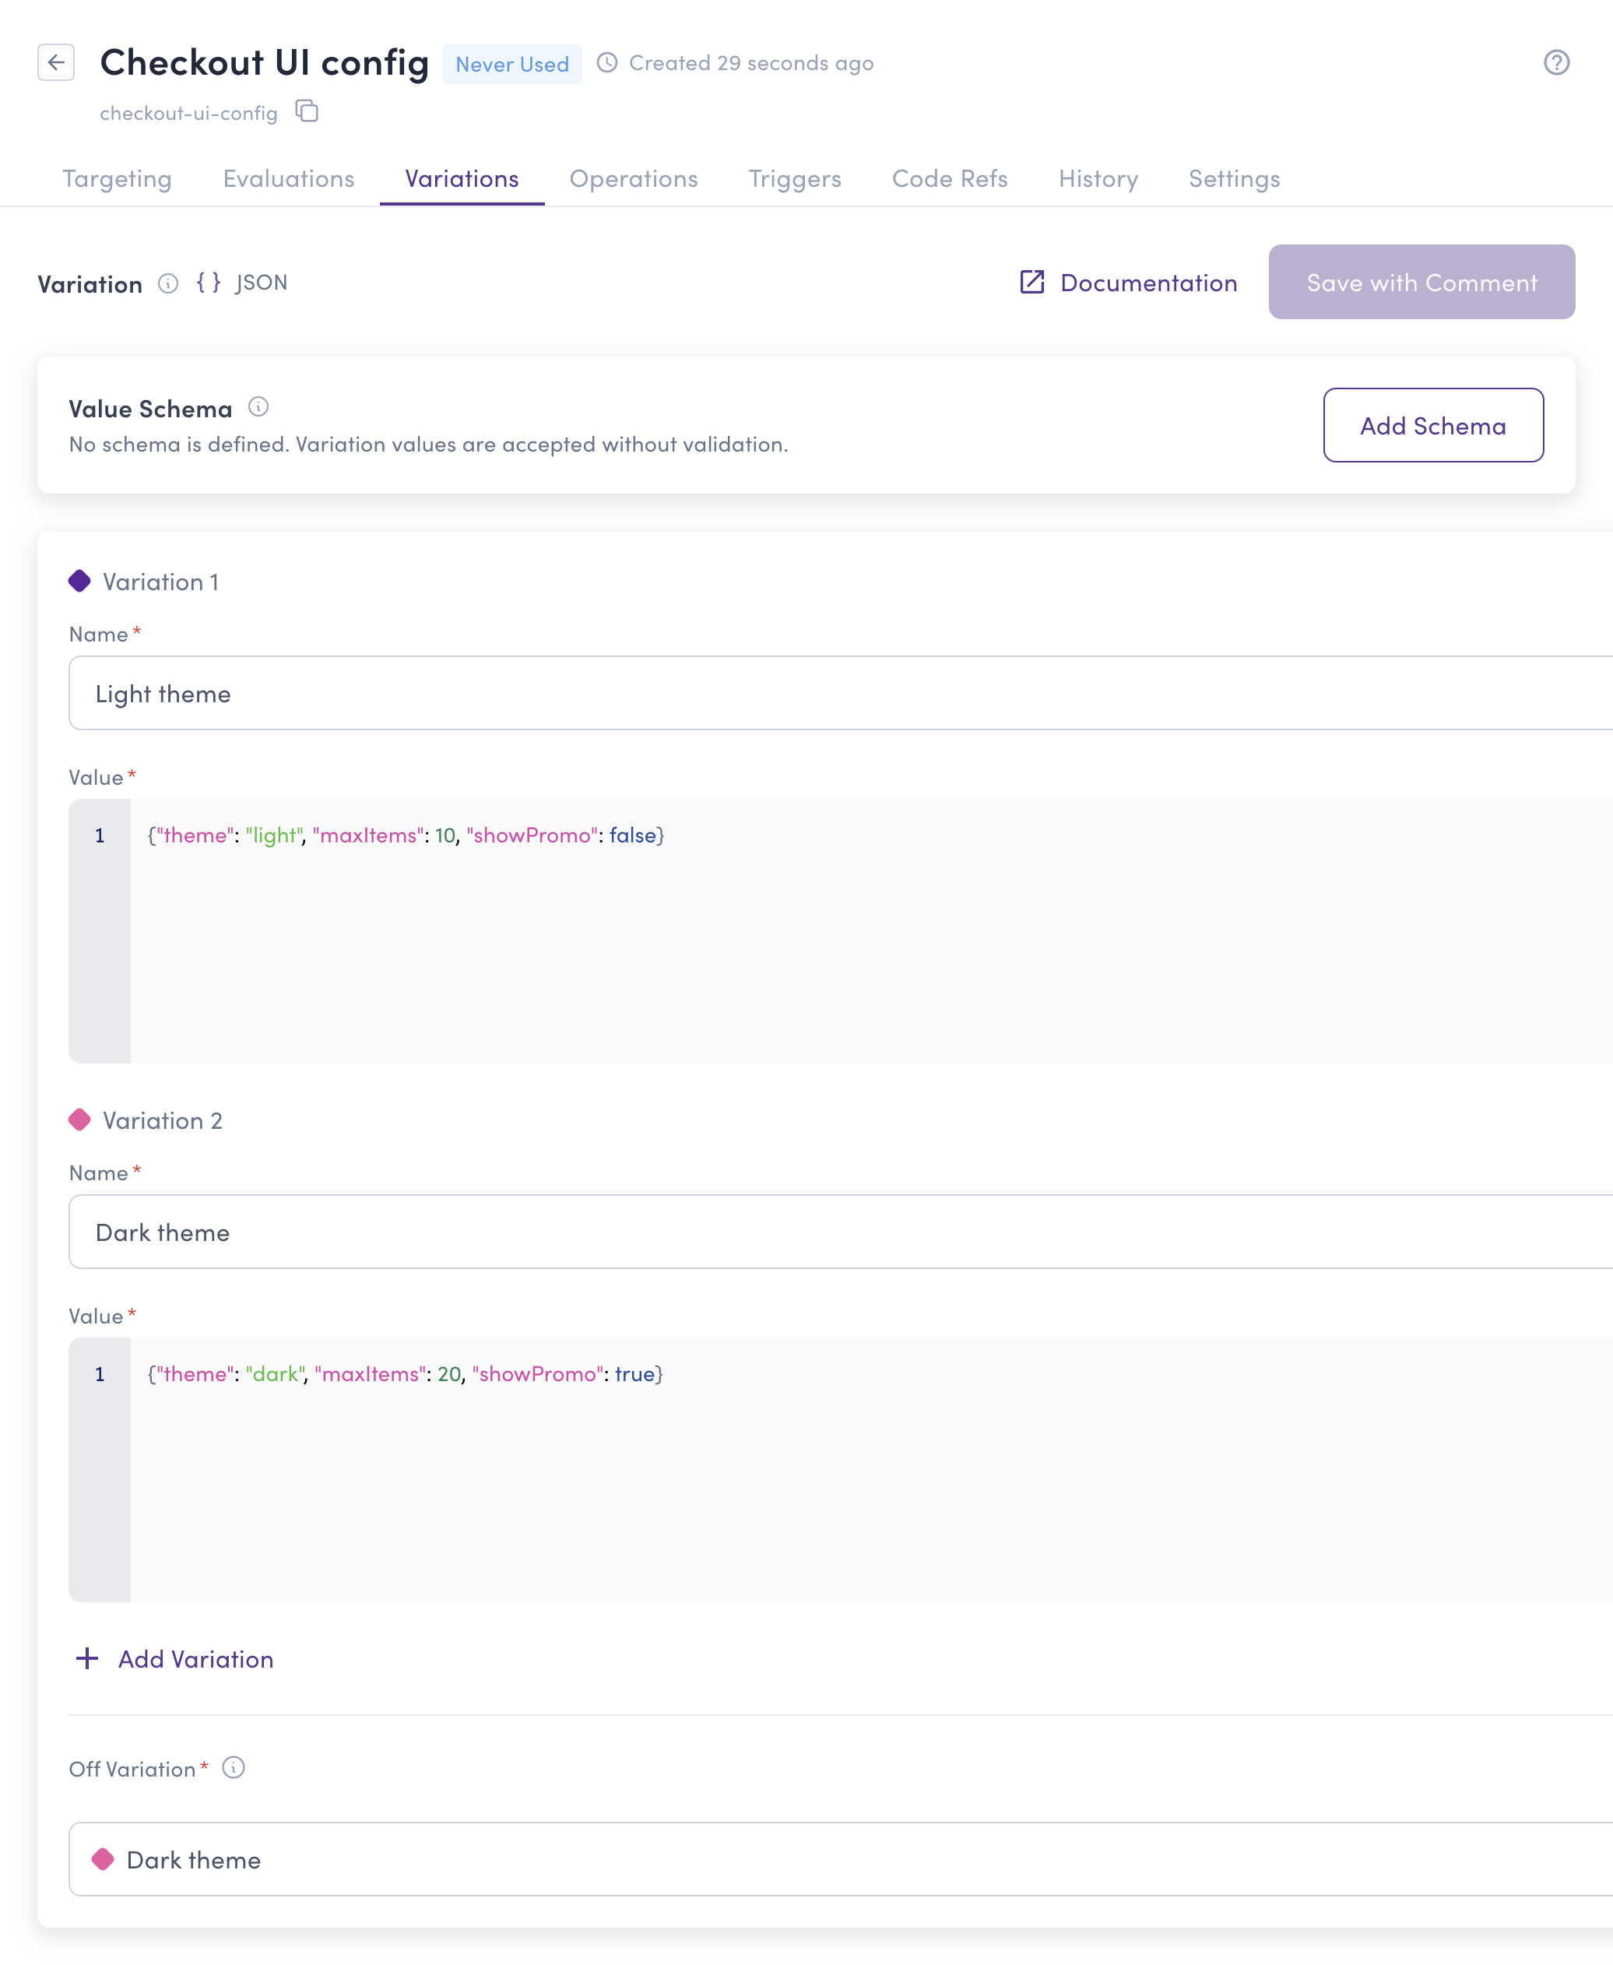This screenshot has height=1965, width=1613.
Task: Switch to the Evaluations tab
Action: 289,178
